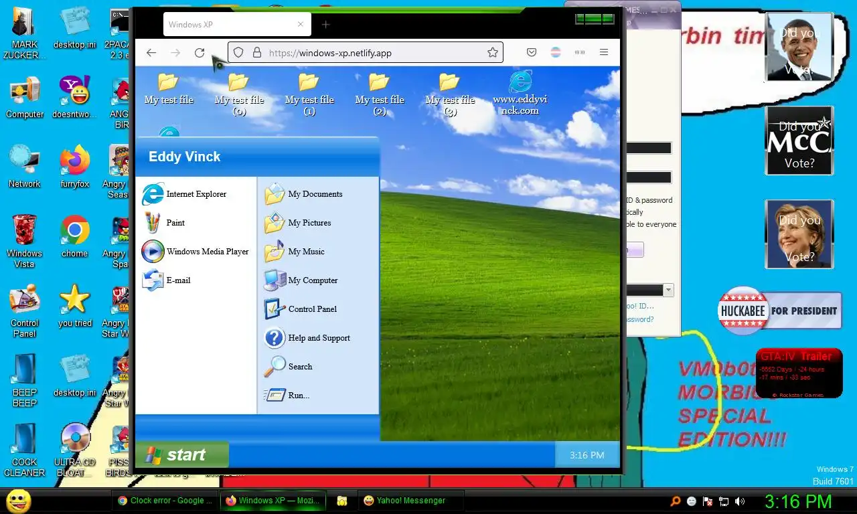Open MARK ZUCKER... desktop icon

click(x=25, y=33)
